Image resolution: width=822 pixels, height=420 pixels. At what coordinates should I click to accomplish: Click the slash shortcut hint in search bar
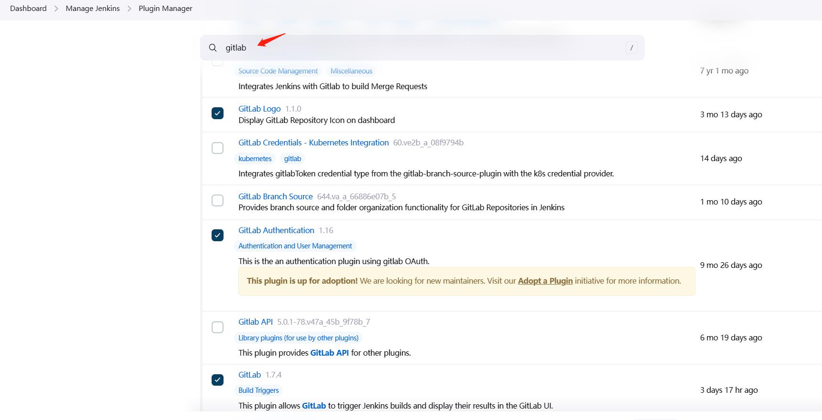[631, 48]
